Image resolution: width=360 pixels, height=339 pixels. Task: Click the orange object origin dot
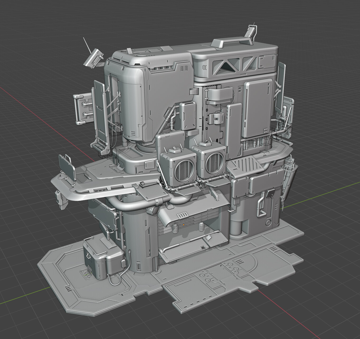point(184,224)
